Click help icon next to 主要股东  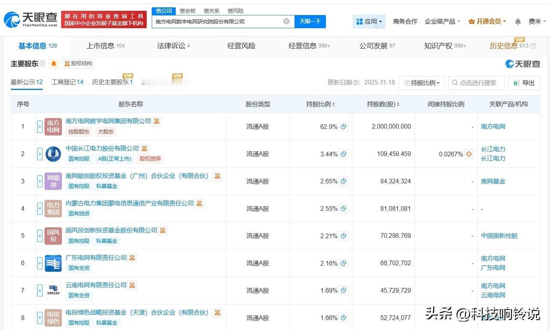click(x=43, y=64)
